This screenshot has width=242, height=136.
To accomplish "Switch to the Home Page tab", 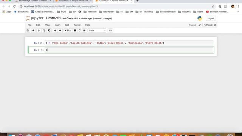I will 33,1.
